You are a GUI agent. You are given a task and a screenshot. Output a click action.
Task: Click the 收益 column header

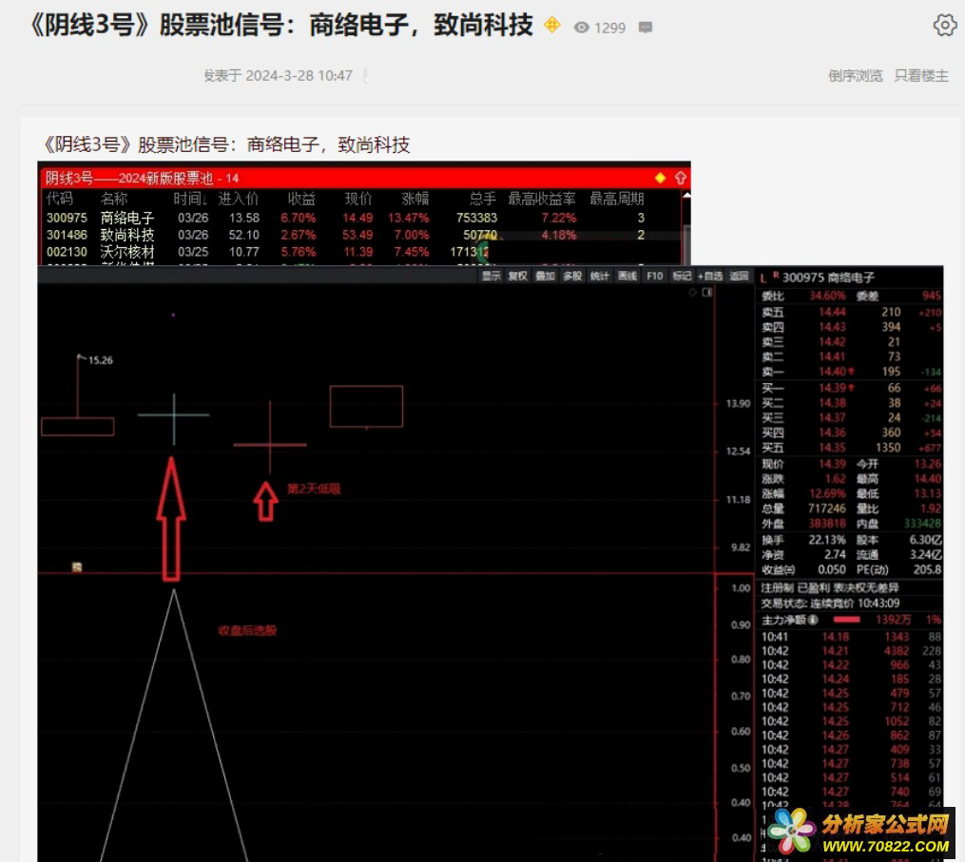click(301, 199)
